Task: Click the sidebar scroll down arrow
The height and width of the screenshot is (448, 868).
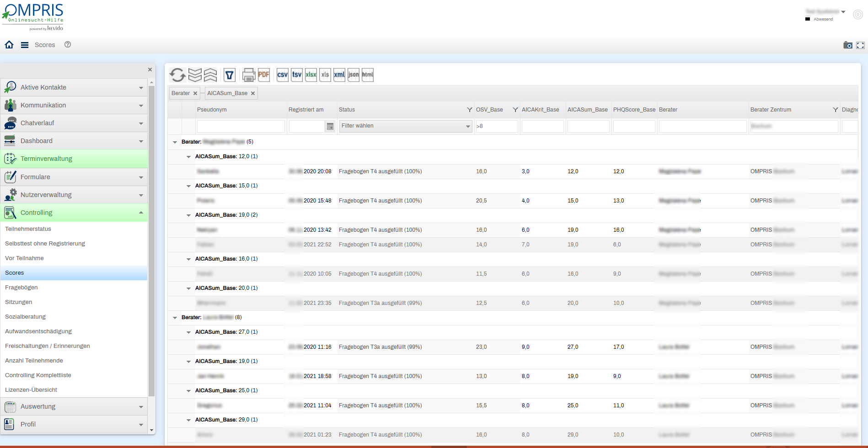Action: pos(151,430)
